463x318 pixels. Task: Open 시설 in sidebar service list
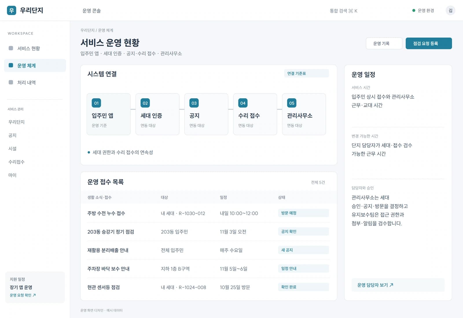12,149
